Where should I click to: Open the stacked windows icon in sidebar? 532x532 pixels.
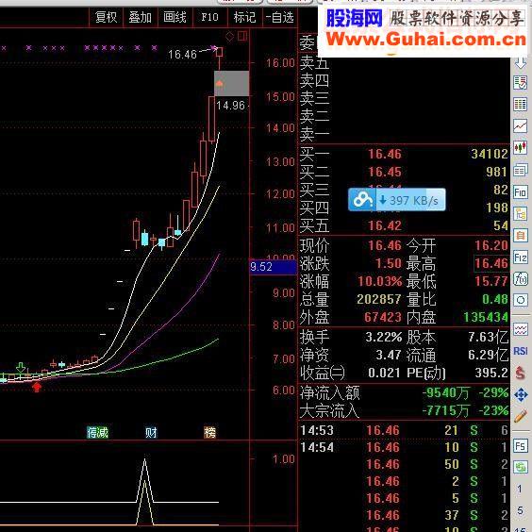(521, 170)
